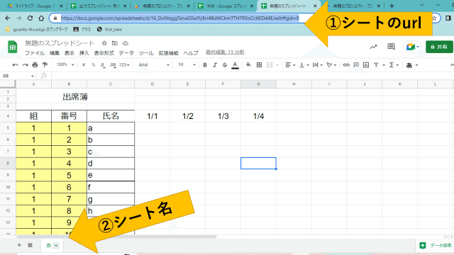Open the 挿入 menu
Screen dimensions: 454x255
(84, 53)
